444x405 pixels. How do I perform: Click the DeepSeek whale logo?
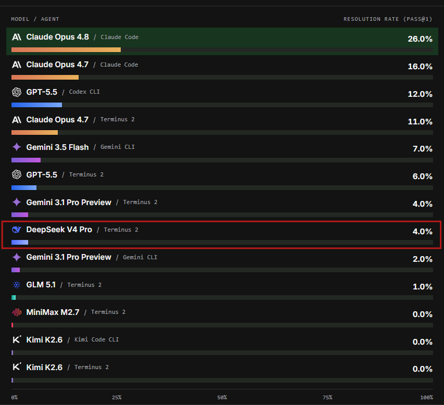coord(17,230)
